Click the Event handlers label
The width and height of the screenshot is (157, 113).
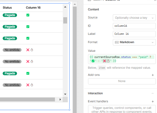(x=98, y=101)
